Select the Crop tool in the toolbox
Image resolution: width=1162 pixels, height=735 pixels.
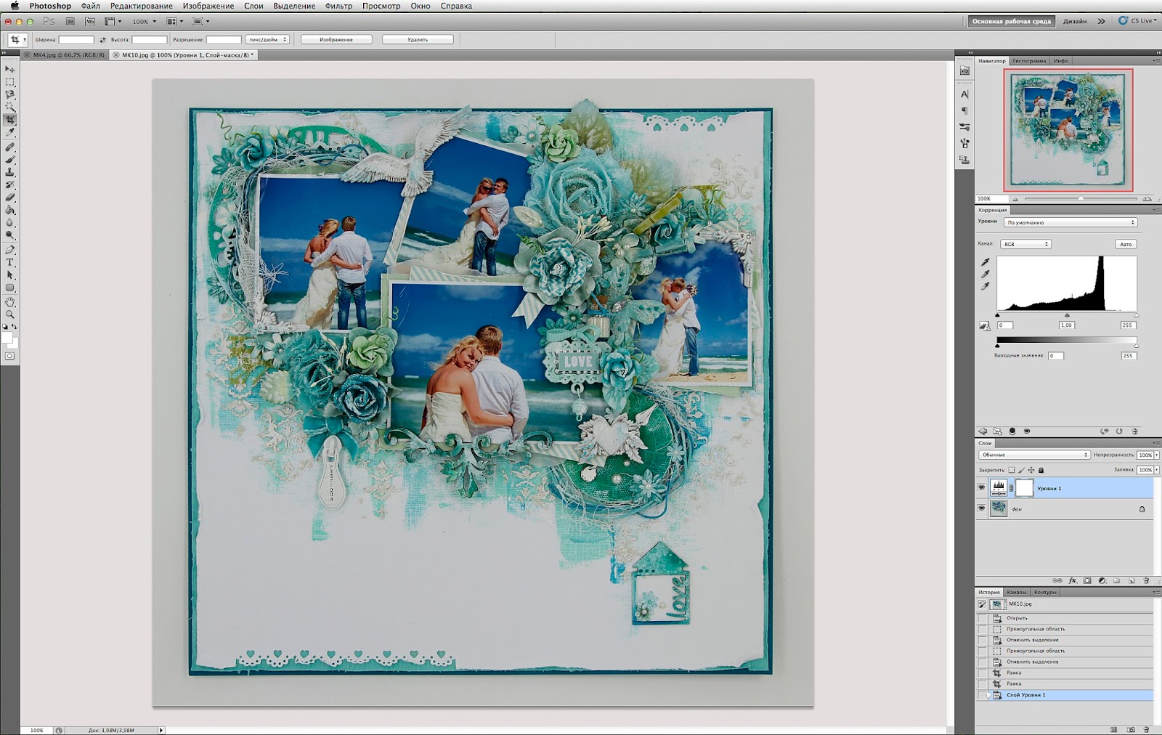(x=10, y=120)
